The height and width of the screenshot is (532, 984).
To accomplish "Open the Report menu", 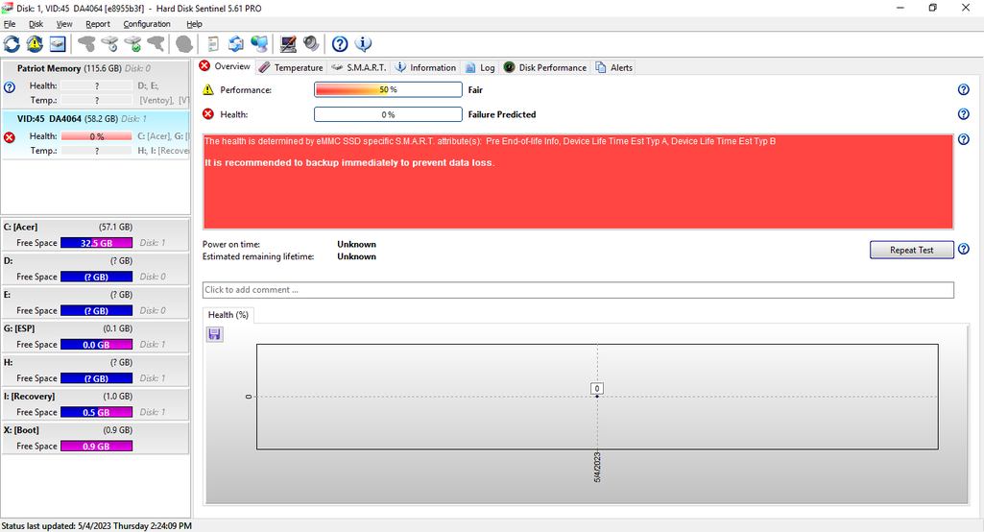I will pyautogui.click(x=98, y=24).
